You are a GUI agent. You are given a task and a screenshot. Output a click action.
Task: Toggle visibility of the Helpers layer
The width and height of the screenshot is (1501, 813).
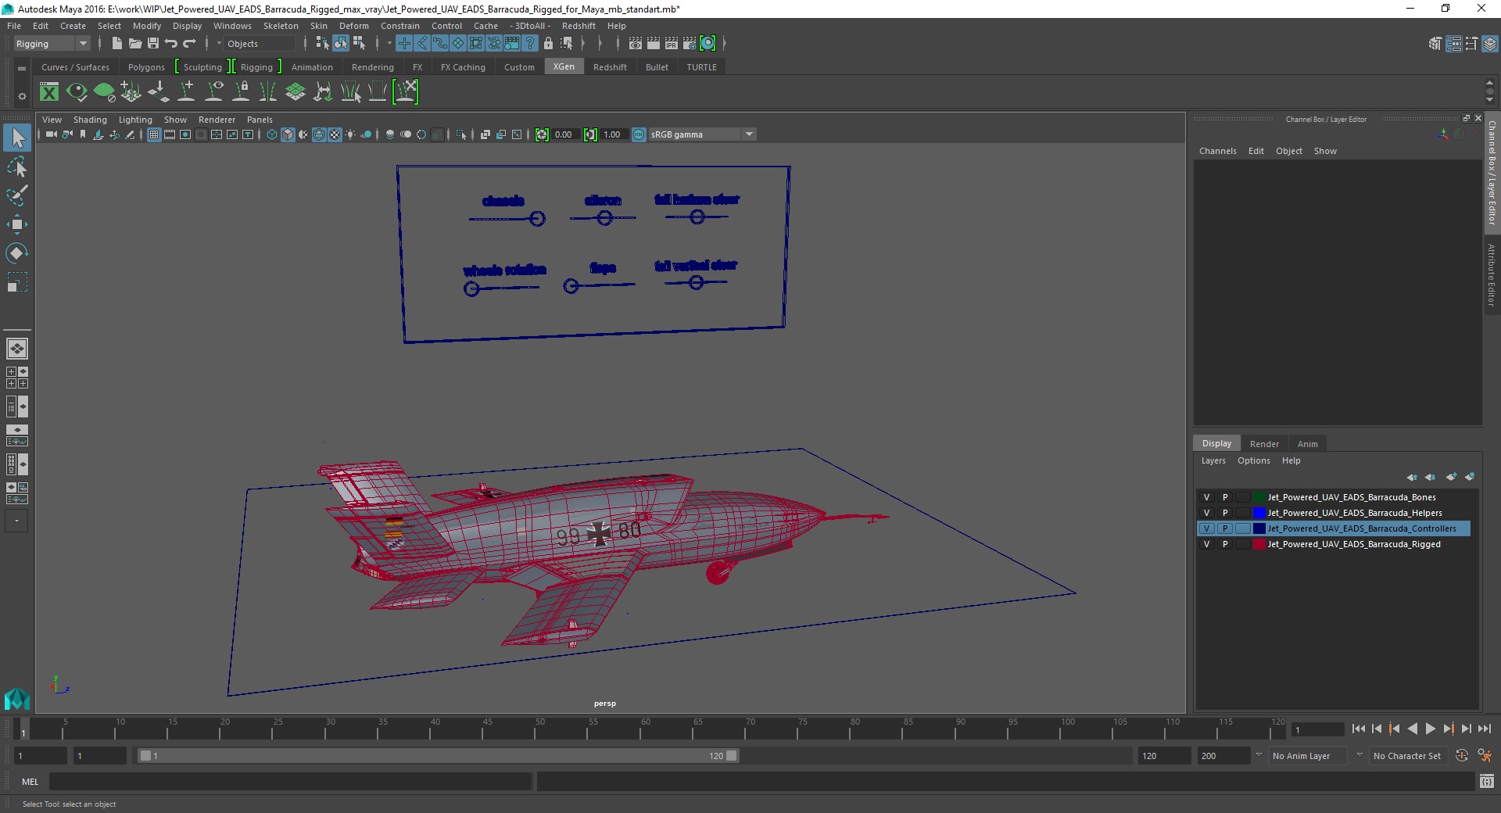(1206, 513)
